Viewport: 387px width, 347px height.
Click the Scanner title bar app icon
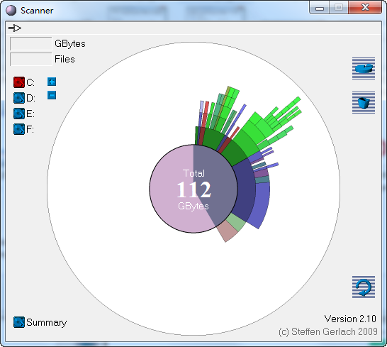(11, 11)
